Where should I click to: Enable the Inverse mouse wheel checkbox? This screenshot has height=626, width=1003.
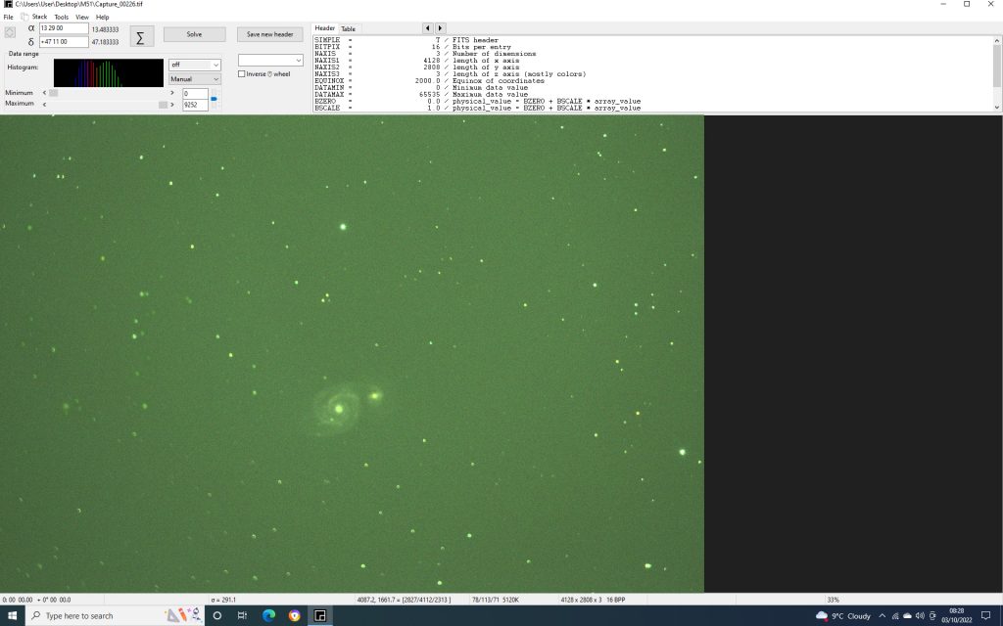242,74
